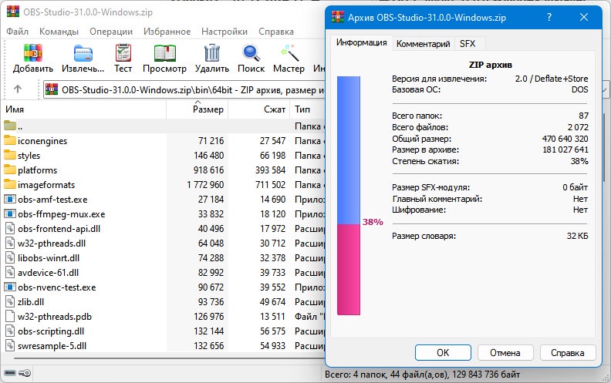The width and height of the screenshot is (611, 383).
Task: Select the swresample-5.dll file
Action: pos(52,346)
